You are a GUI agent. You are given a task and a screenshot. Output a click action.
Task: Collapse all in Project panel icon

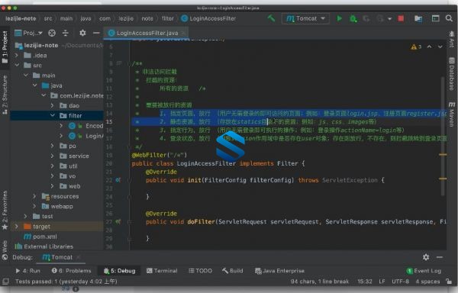[66, 33]
